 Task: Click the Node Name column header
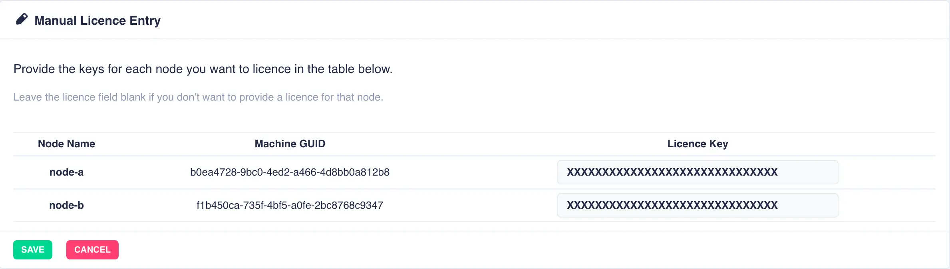pos(66,144)
